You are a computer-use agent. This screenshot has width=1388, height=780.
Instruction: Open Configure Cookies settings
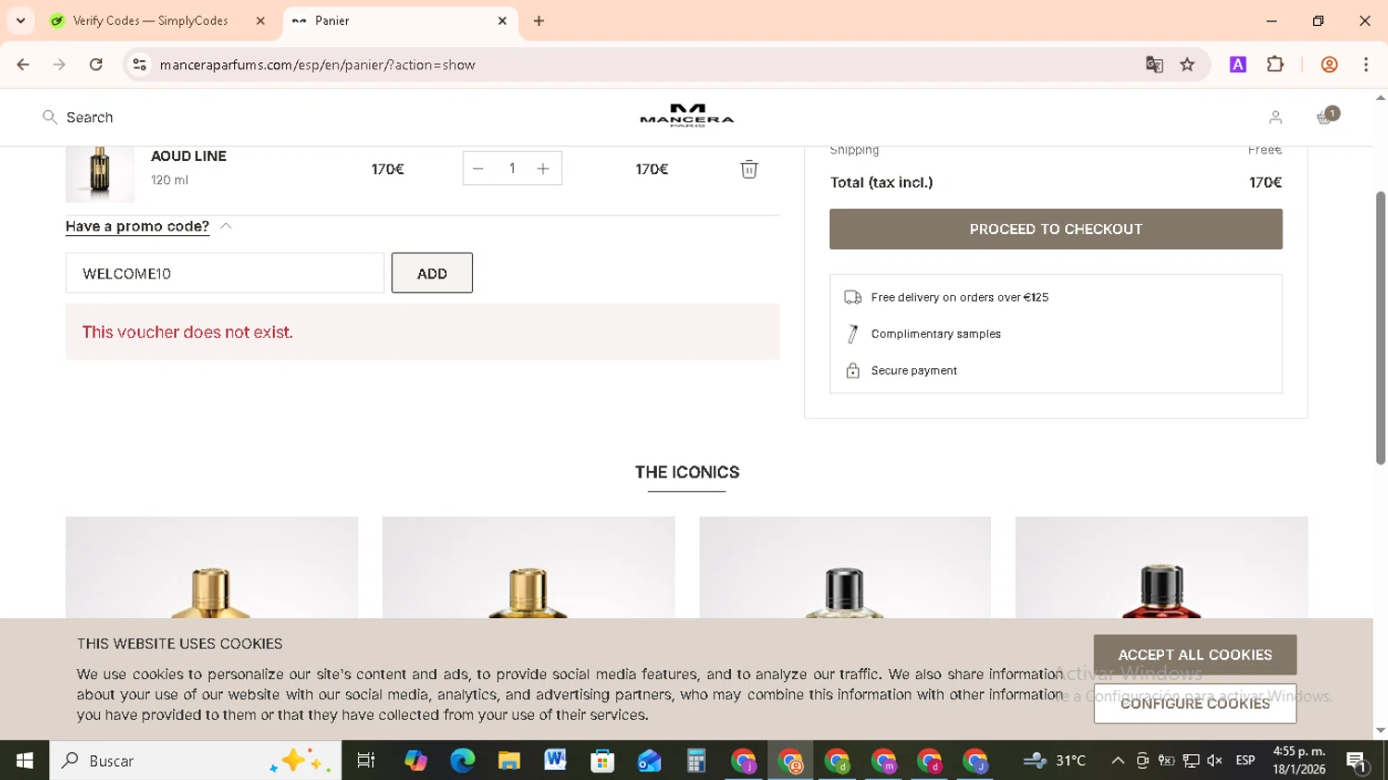(x=1195, y=703)
